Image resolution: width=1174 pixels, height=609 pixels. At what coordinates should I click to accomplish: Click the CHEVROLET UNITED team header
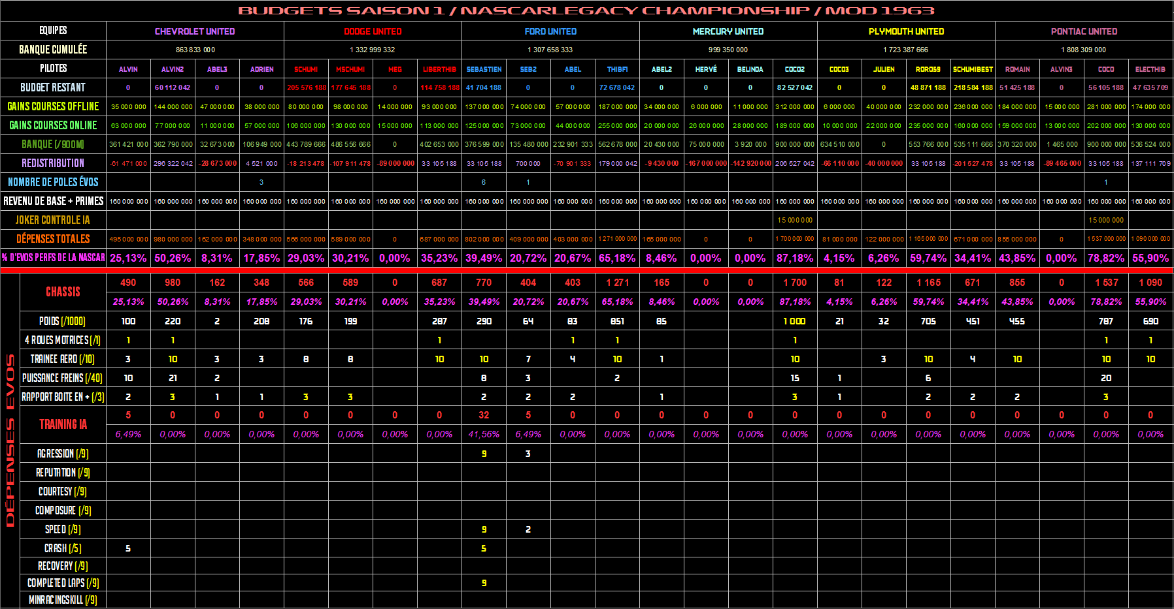pos(195,31)
